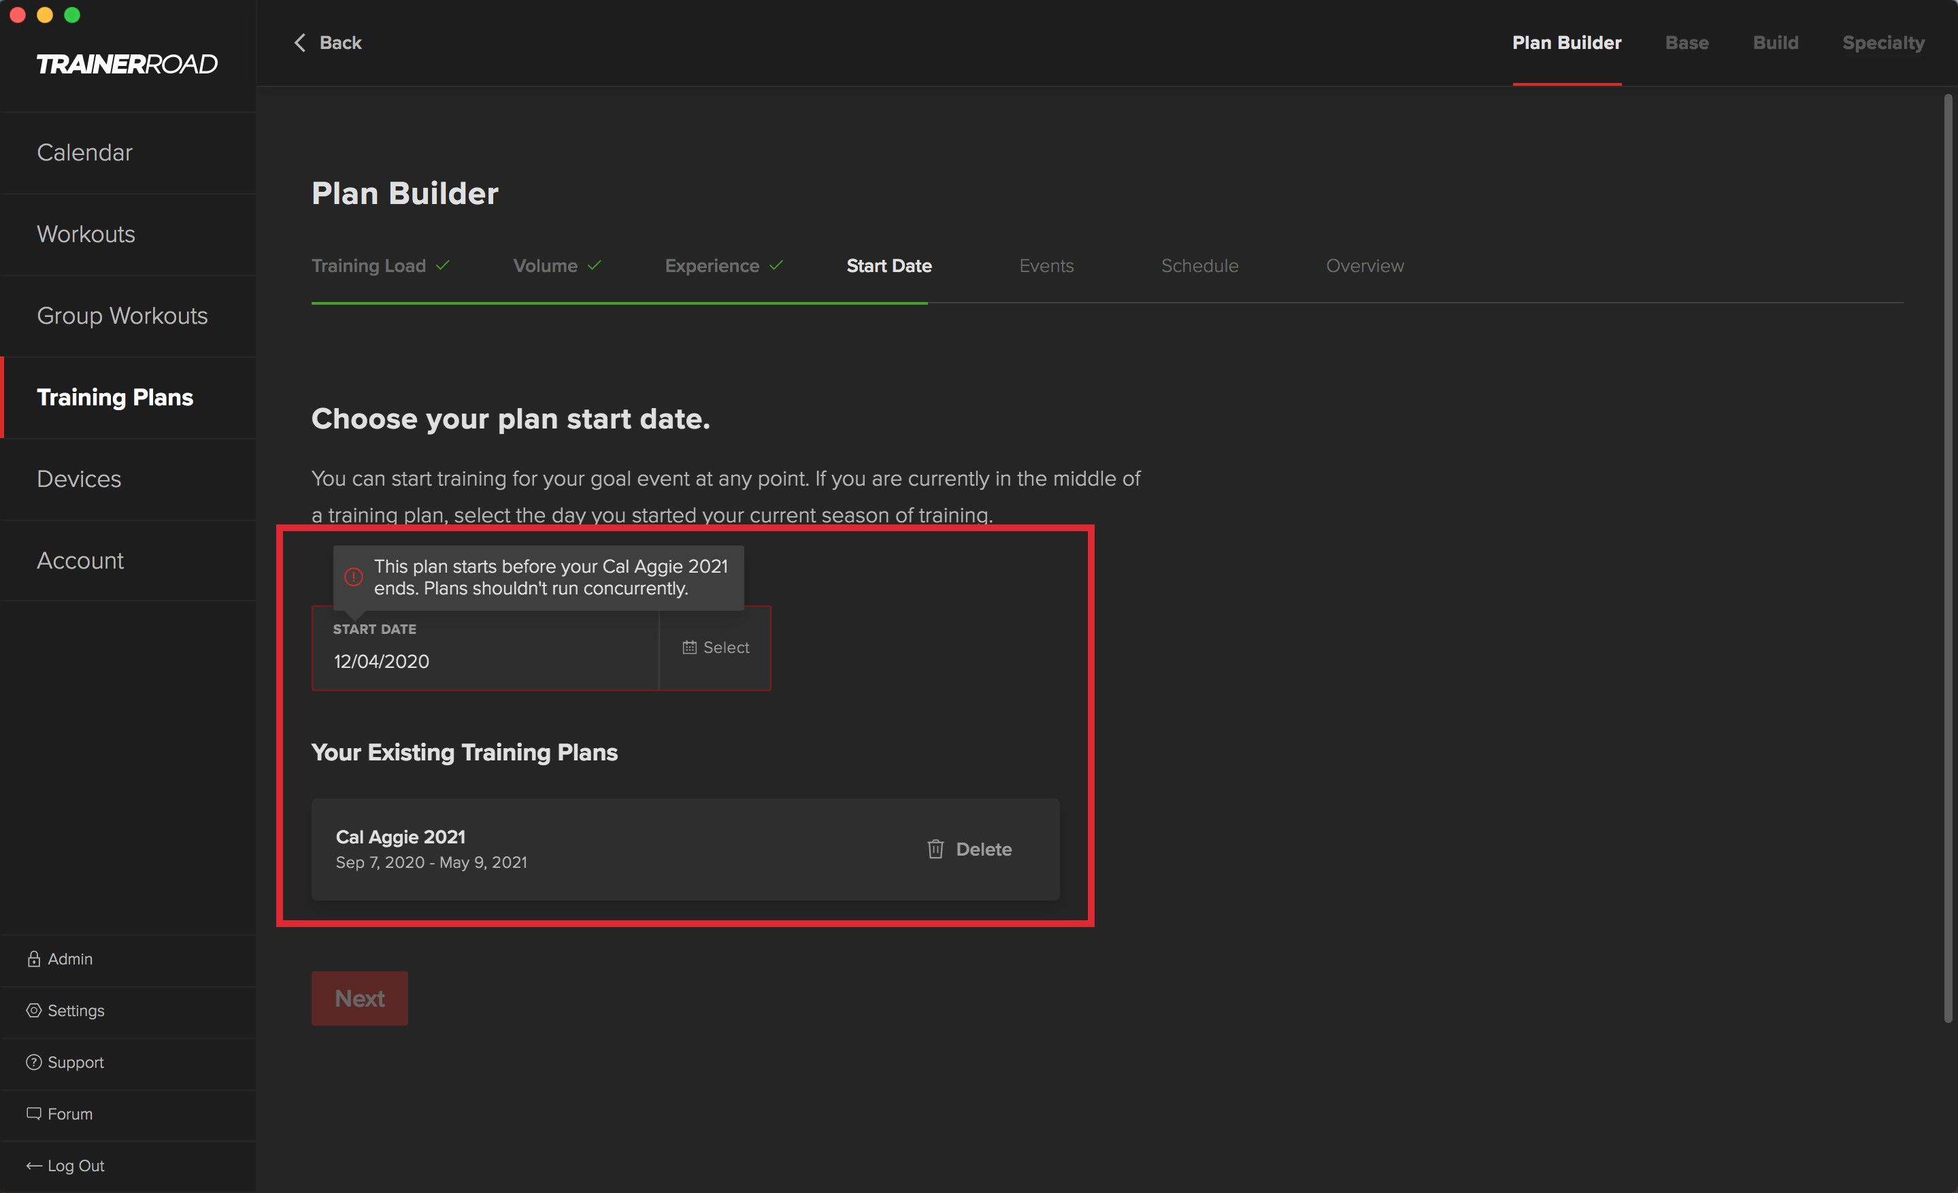Viewport: 1958px width, 1193px height.
Task: Open Group Workouts in the sidebar
Action: click(x=122, y=316)
